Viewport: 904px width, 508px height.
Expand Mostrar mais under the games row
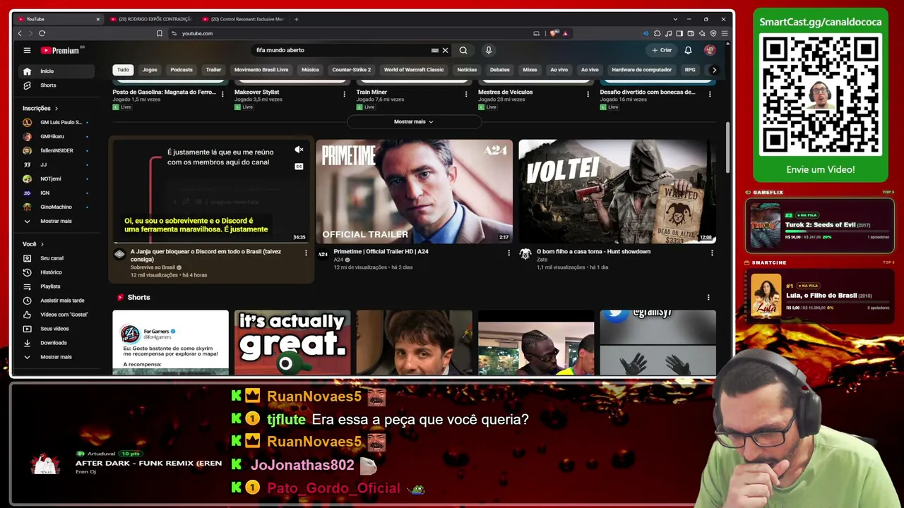pos(414,122)
